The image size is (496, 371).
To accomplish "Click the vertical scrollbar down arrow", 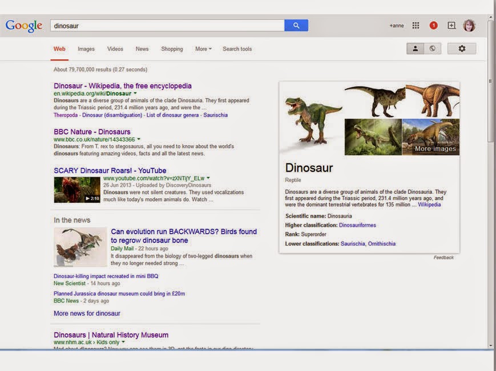I will coord(491,345).
